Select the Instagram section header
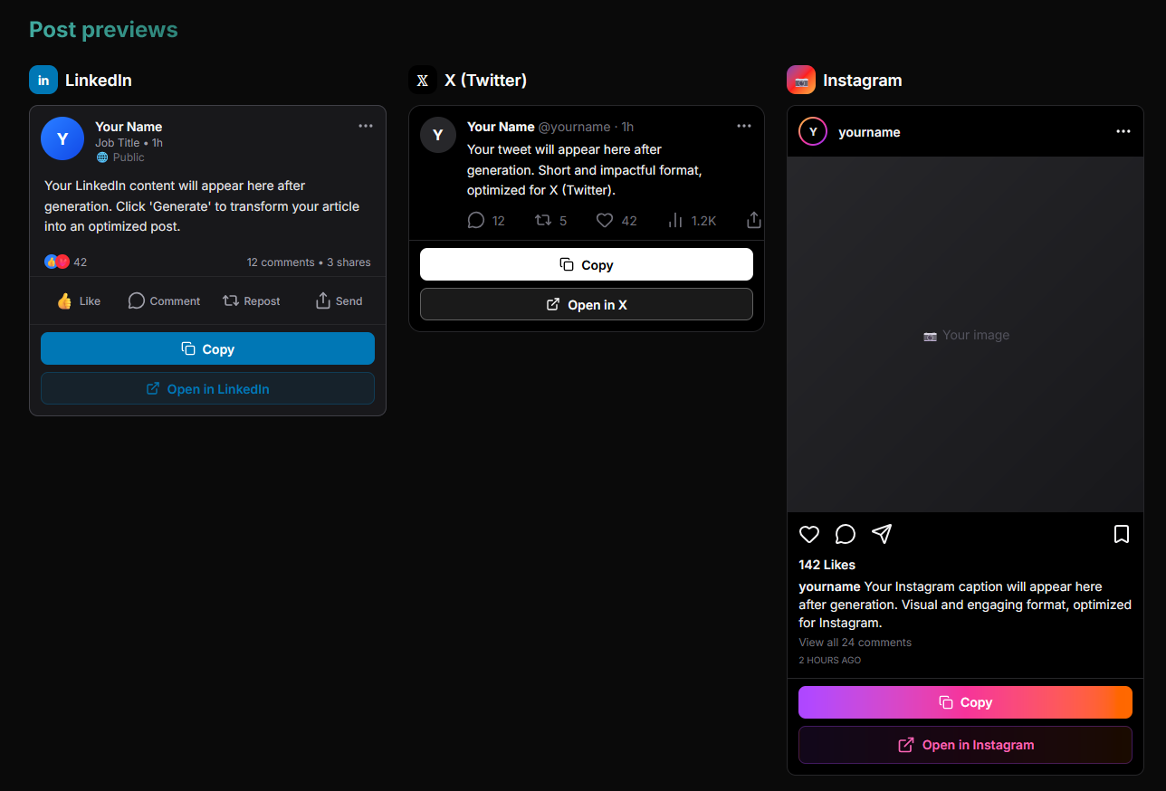 (x=862, y=80)
